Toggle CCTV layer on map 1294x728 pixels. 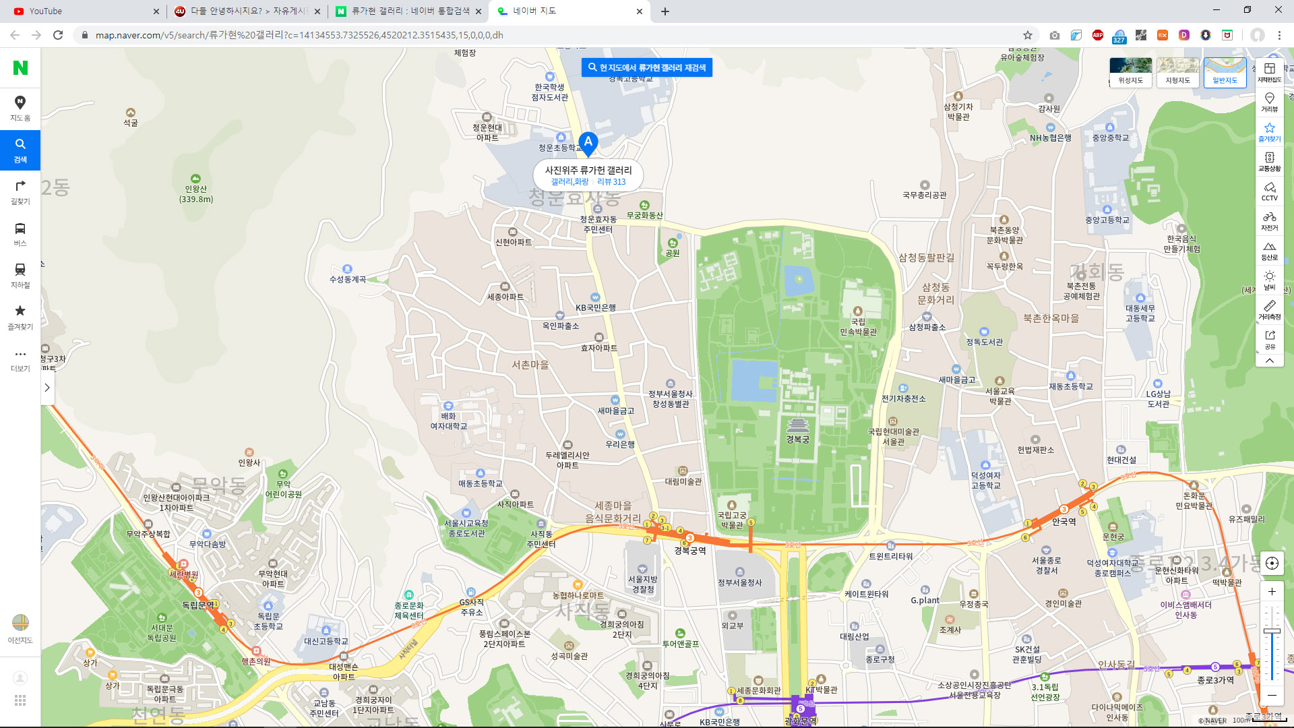tap(1269, 191)
